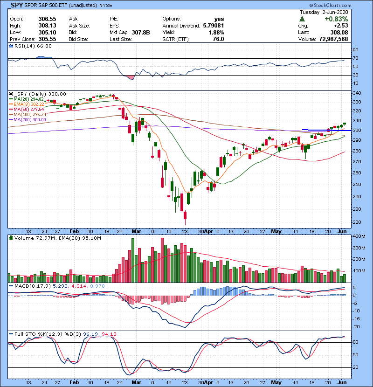Screen dimensions: 373x387
Task: Click the Annual Dividend value 5.79081
Action: [x=213, y=26]
